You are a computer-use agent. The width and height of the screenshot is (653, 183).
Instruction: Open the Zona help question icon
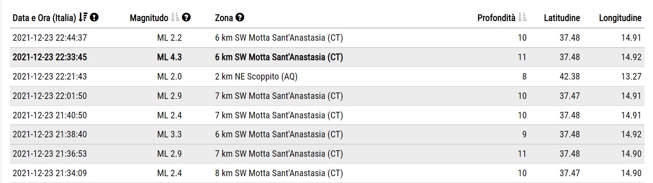click(x=240, y=18)
